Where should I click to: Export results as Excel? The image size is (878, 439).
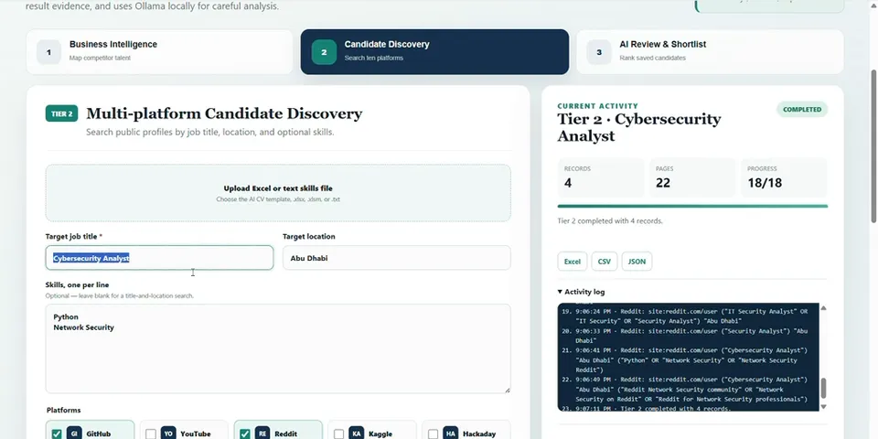(x=573, y=262)
